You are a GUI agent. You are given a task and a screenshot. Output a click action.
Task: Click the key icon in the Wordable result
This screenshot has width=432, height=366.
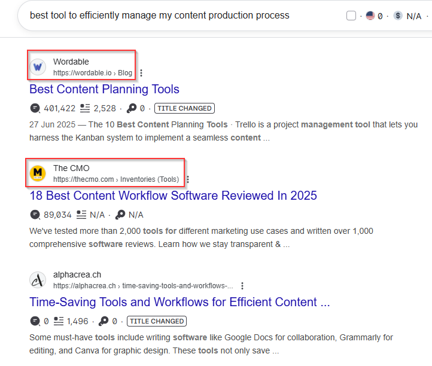pos(132,108)
